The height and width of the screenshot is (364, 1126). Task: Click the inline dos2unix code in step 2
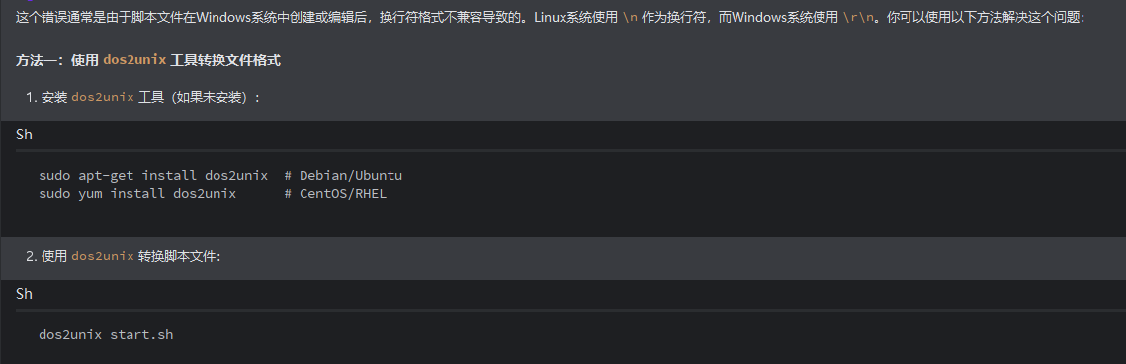coord(103,256)
